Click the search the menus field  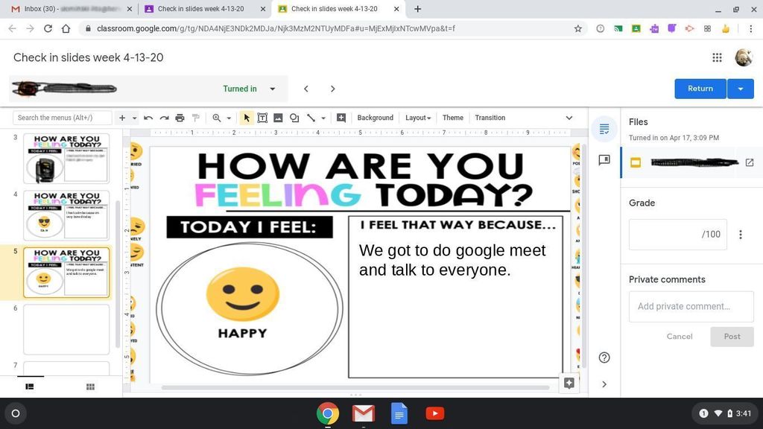tap(62, 118)
